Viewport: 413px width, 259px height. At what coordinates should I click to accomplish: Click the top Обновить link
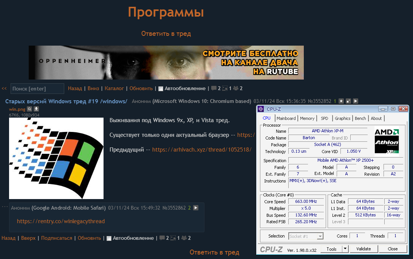tap(141, 89)
